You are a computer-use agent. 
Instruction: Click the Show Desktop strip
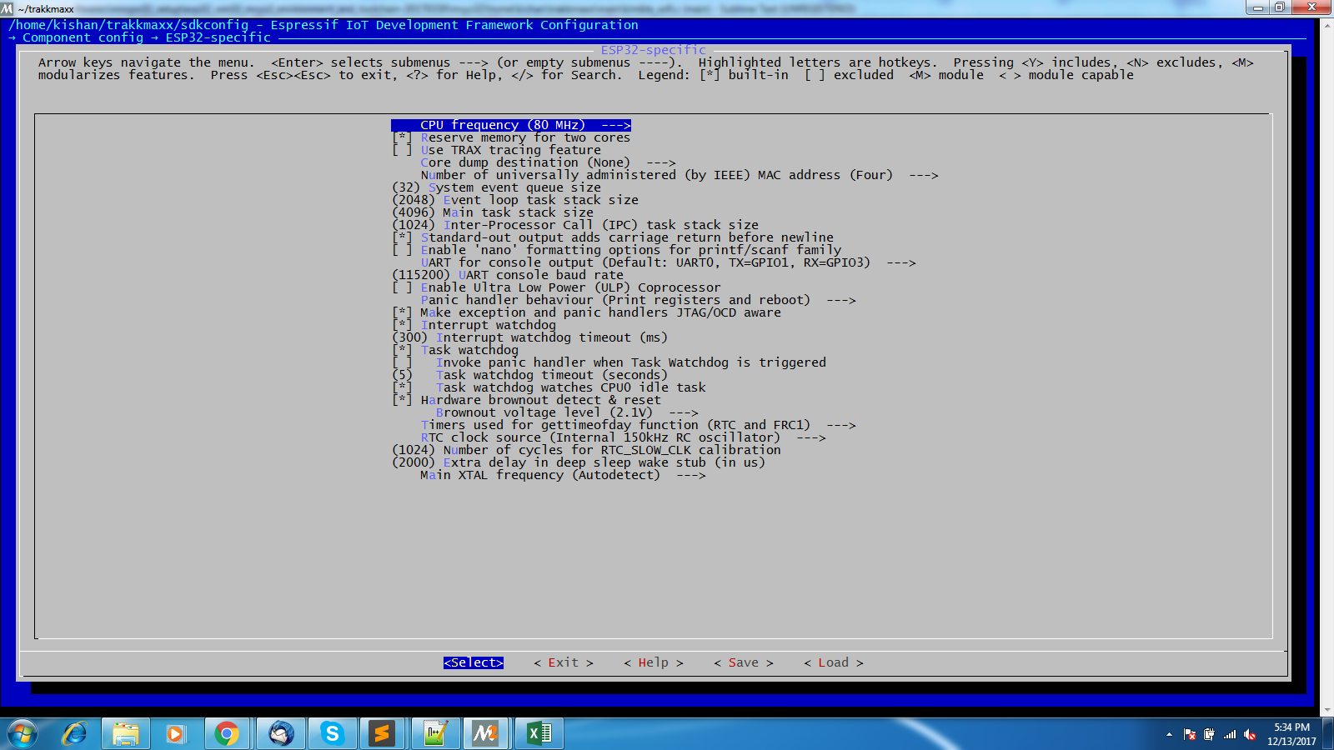tap(1328, 734)
